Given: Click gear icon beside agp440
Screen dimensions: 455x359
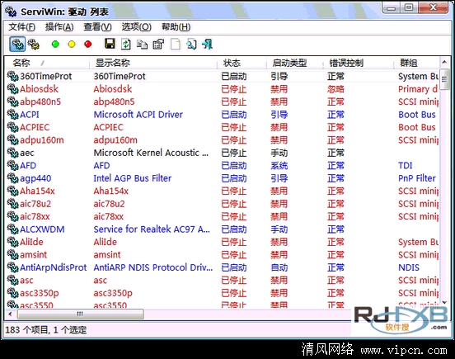Looking at the screenshot, I should (12, 178).
